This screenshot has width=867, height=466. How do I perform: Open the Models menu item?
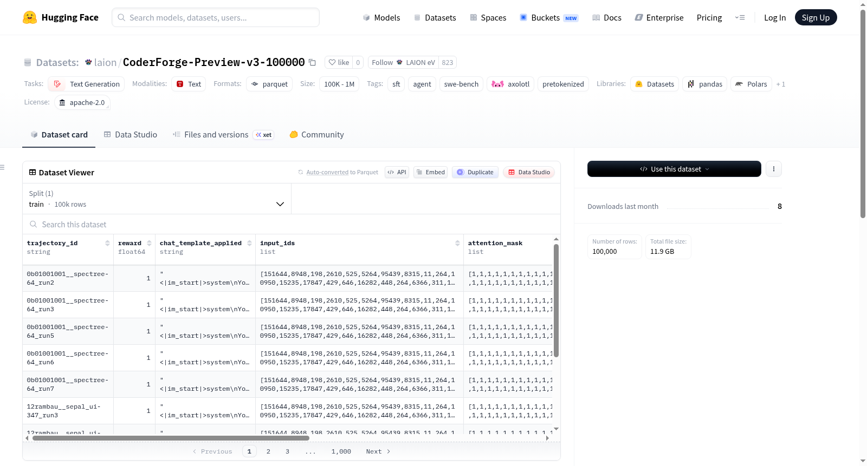coord(381,17)
